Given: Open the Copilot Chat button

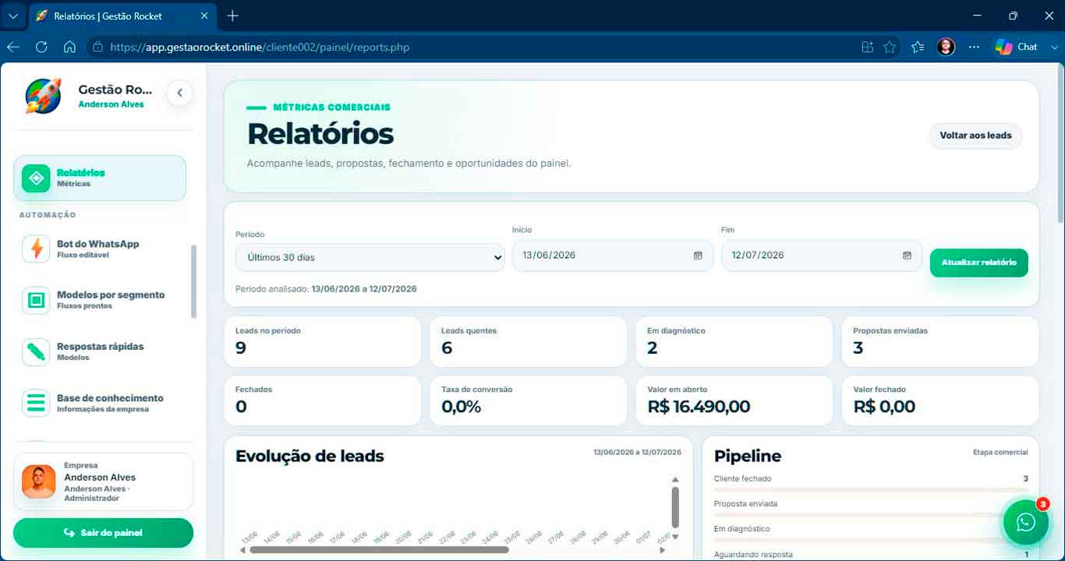Looking at the screenshot, I should (1017, 47).
